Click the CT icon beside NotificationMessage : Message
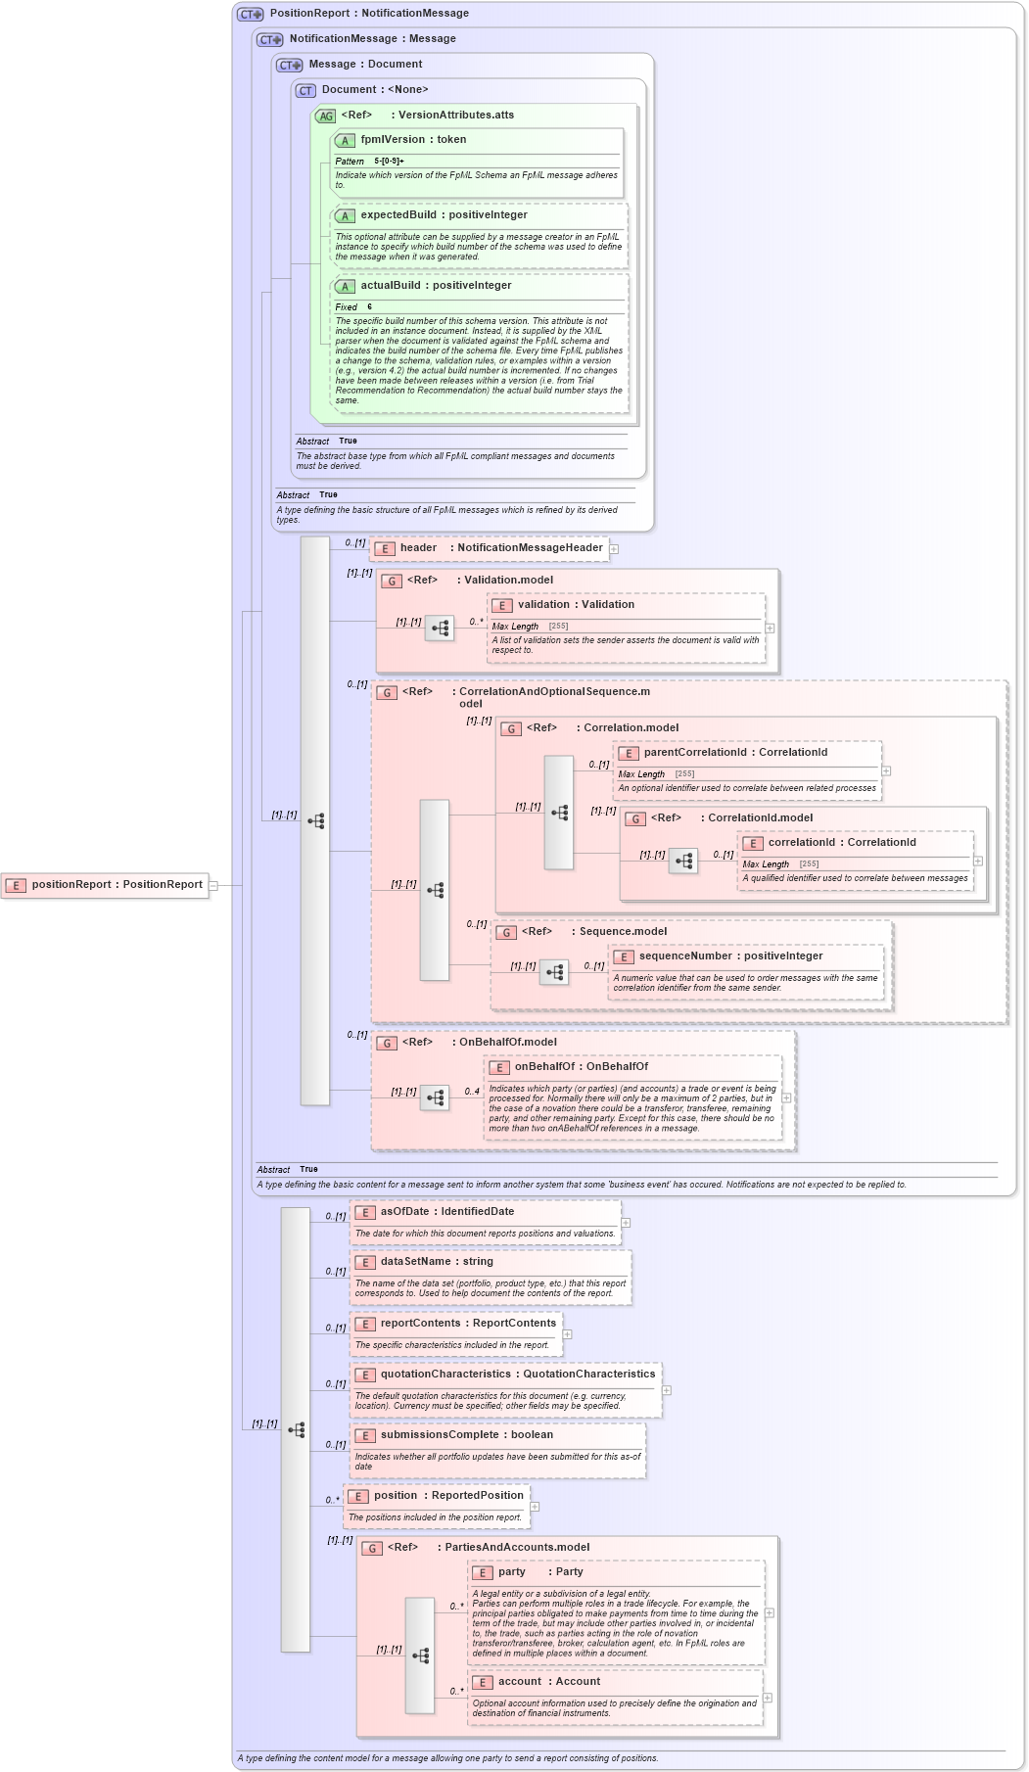 tap(270, 39)
